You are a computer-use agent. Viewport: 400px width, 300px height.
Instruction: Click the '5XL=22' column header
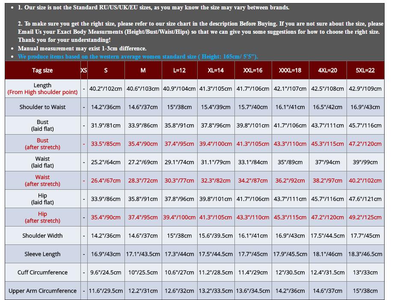[365, 71]
